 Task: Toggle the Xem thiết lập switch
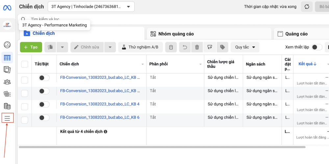point(316,47)
